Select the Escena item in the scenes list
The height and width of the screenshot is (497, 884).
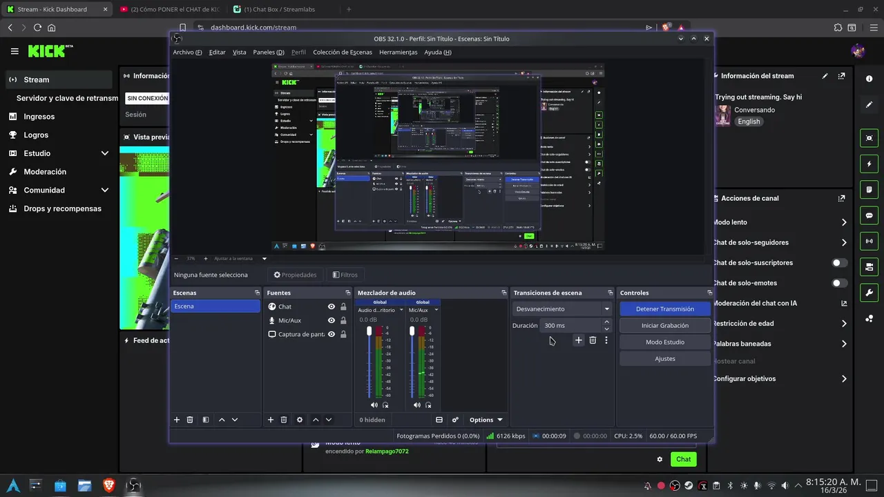(x=215, y=306)
